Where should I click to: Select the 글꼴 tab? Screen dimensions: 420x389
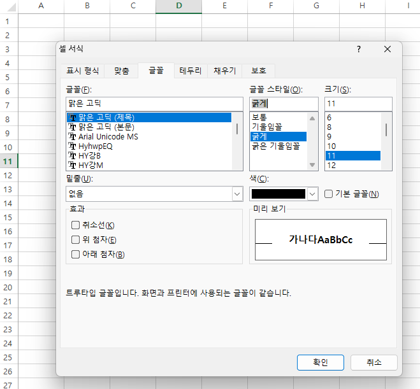tap(156, 71)
